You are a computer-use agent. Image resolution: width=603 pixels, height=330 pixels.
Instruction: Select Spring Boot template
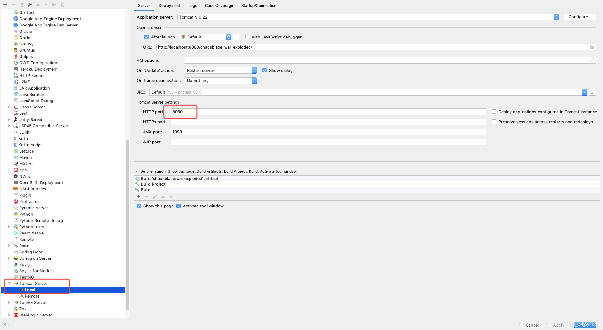31,252
